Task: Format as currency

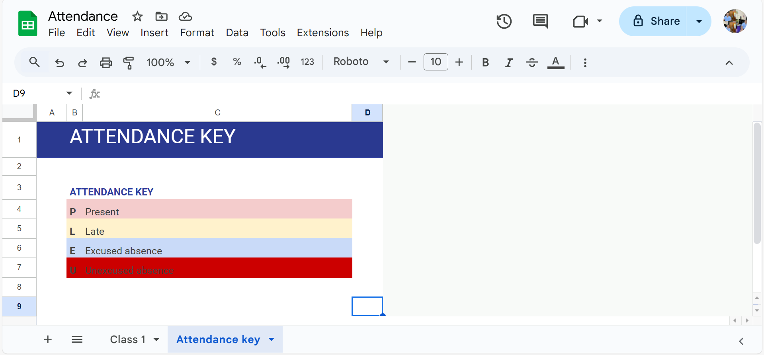Action: click(214, 62)
